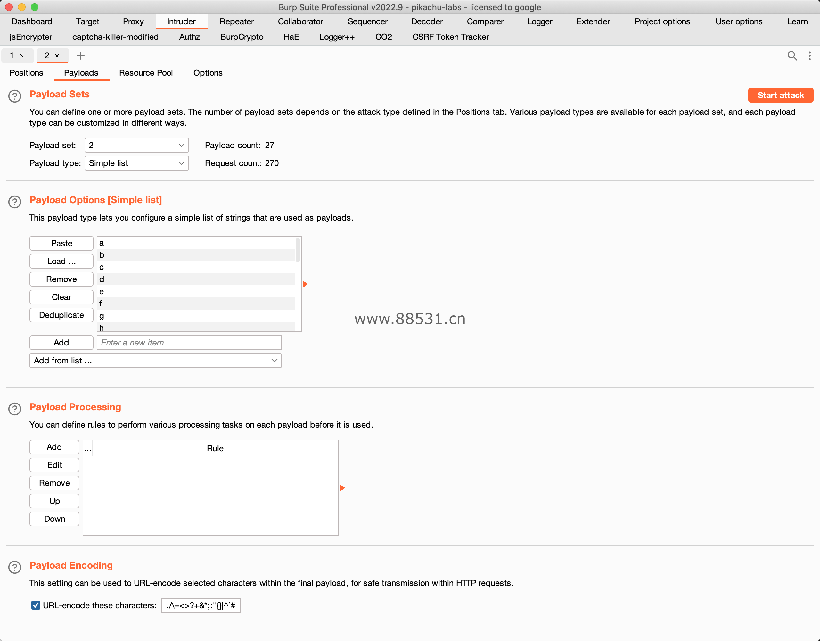
Task: Open the BurpCrypto tab
Action: [242, 37]
